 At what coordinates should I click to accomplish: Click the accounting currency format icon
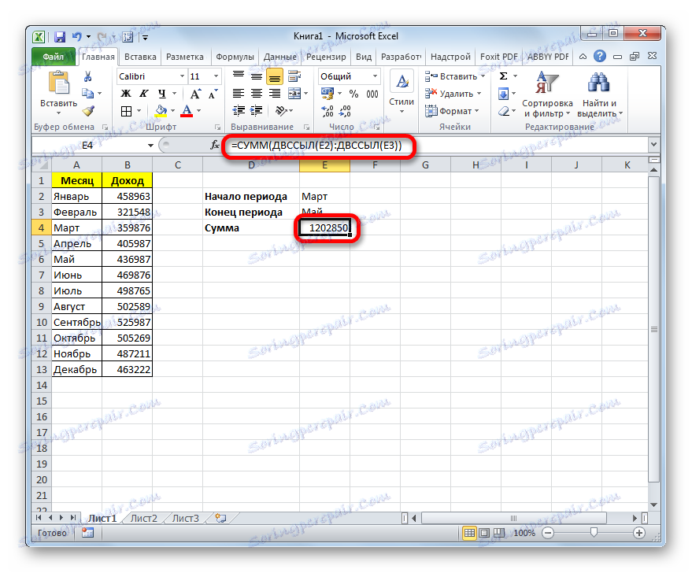pos(327,94)
